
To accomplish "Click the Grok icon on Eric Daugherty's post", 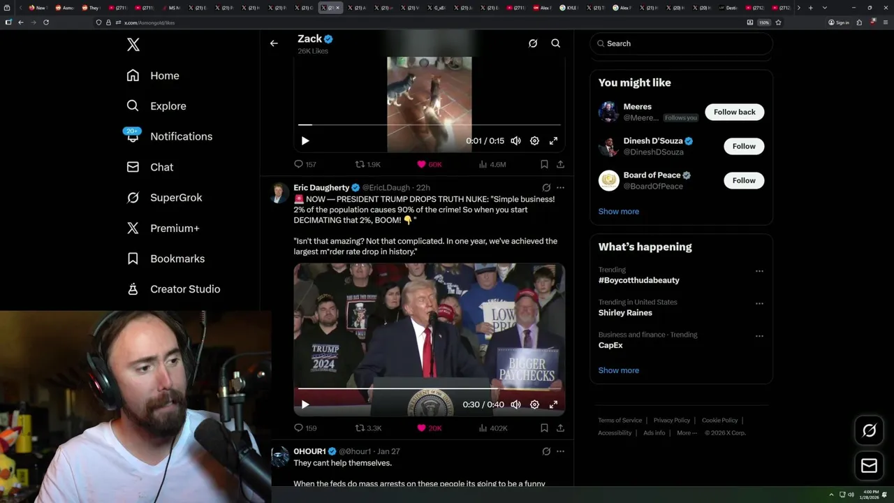I will point(546,187).
